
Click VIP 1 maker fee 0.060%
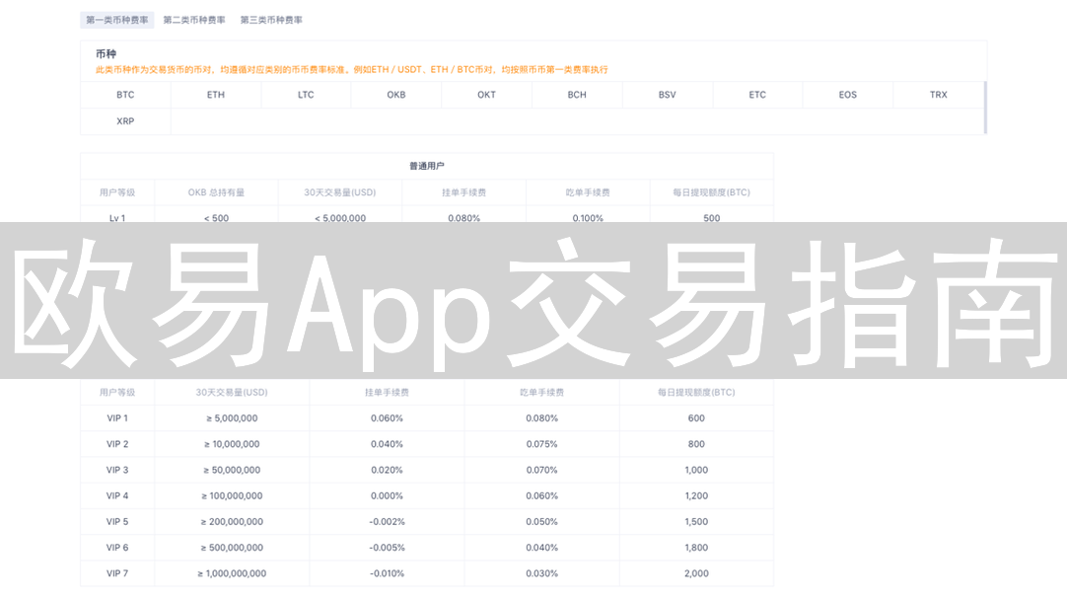(x=388, y=418)
